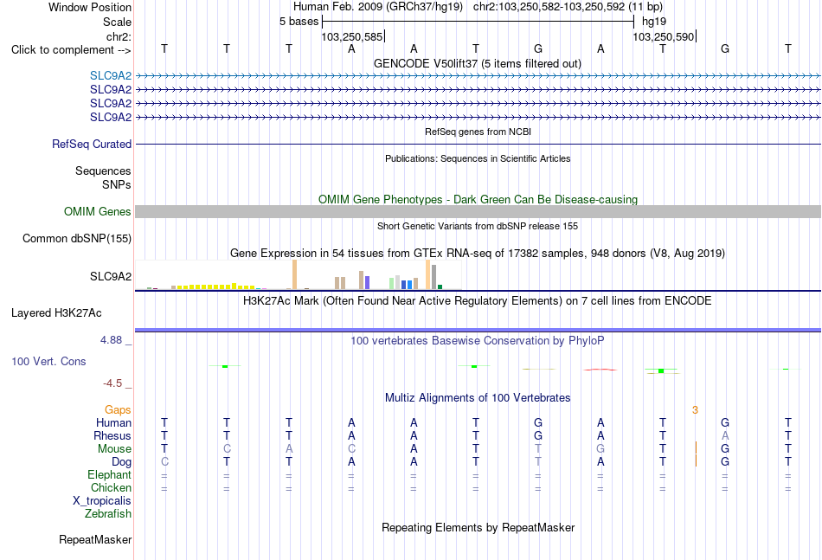Click the 'Multiz Alignments of 100 Vertebrates' title

pyautogui.click(x=478, y=398)
